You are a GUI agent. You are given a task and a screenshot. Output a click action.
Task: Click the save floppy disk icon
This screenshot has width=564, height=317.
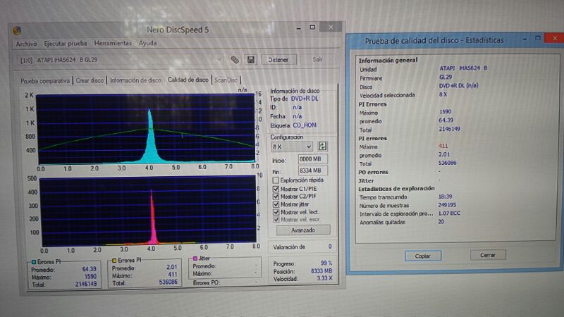tap(250, 60)
